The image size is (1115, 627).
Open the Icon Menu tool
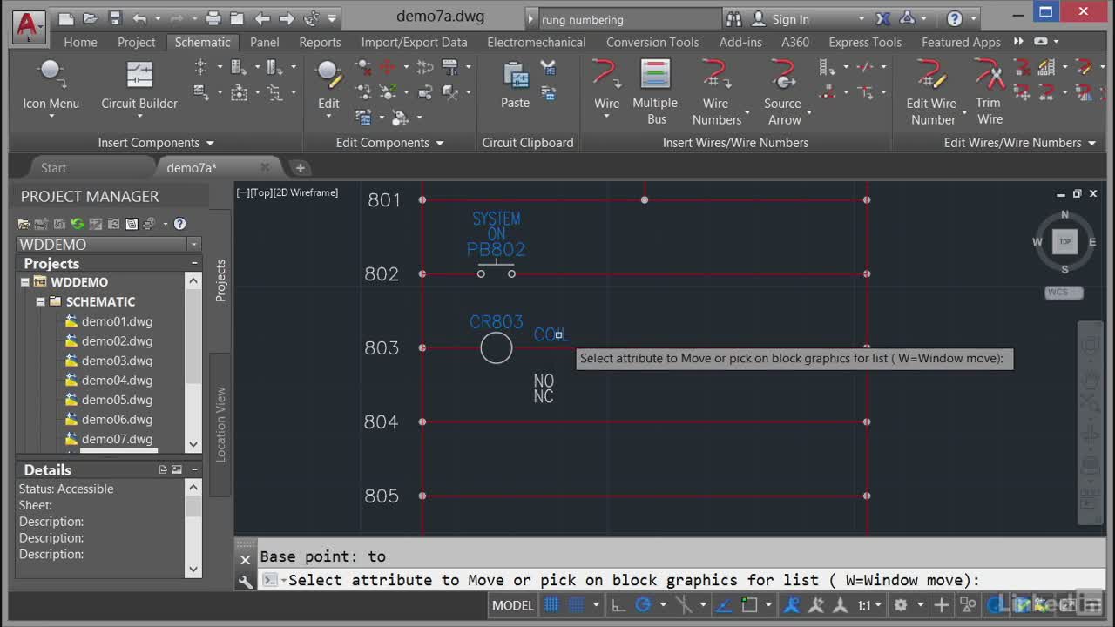51,85
